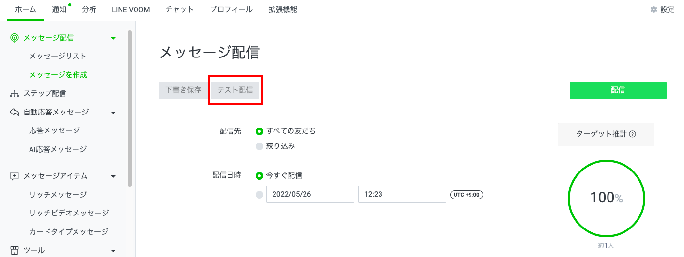The width and height of the screenshot is (684, 257).
Task: Open the 分析 tab
Action: tap(89, 9)
